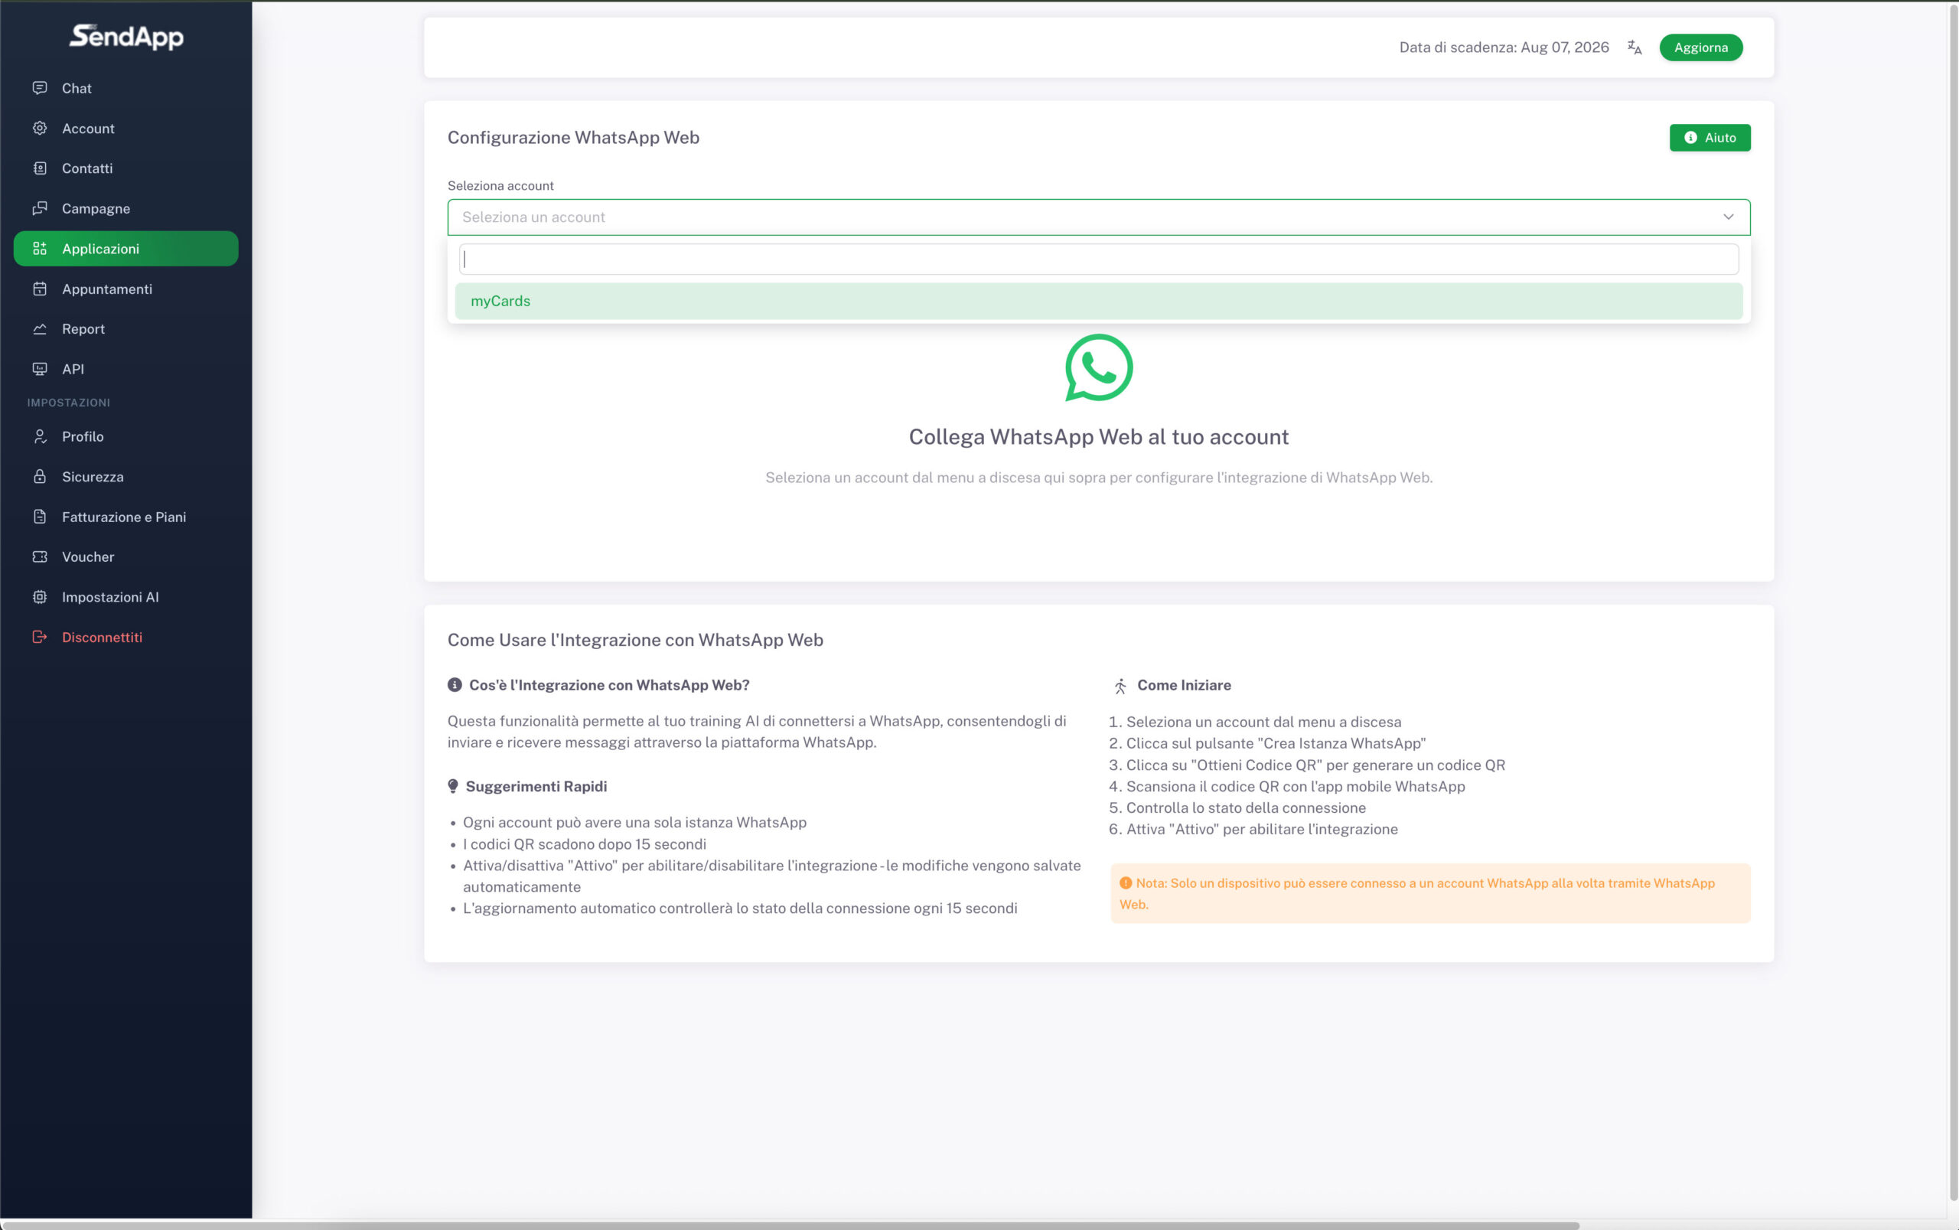Open Impostazioni AI settings

click(x=126, y=597)
